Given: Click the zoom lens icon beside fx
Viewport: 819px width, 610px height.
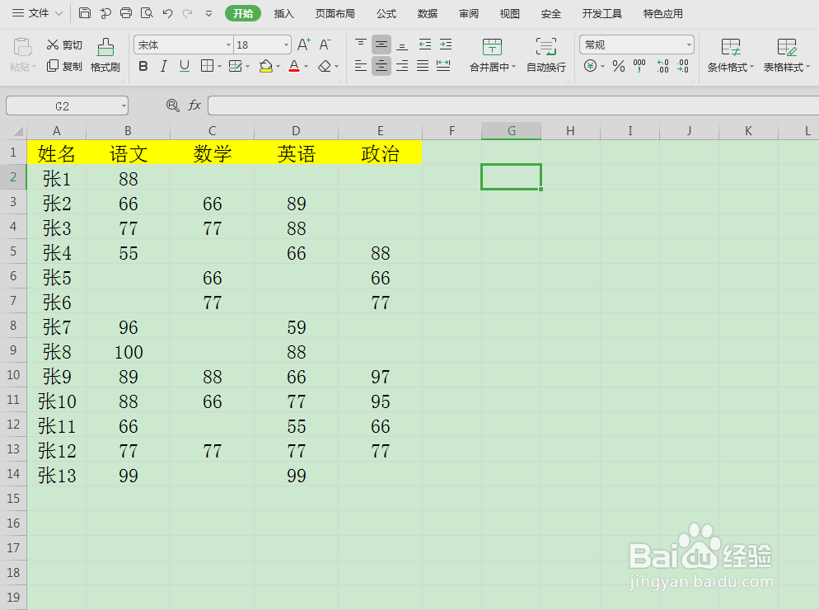Looking at the screenshot, I should click(x=172, y=106).
